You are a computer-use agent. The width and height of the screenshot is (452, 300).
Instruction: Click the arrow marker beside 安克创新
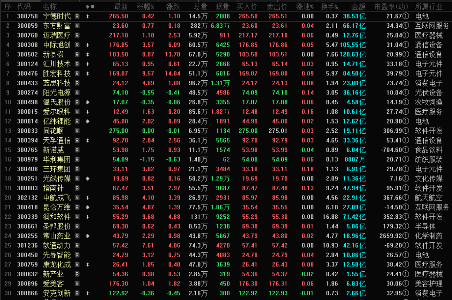click(88, 293)
